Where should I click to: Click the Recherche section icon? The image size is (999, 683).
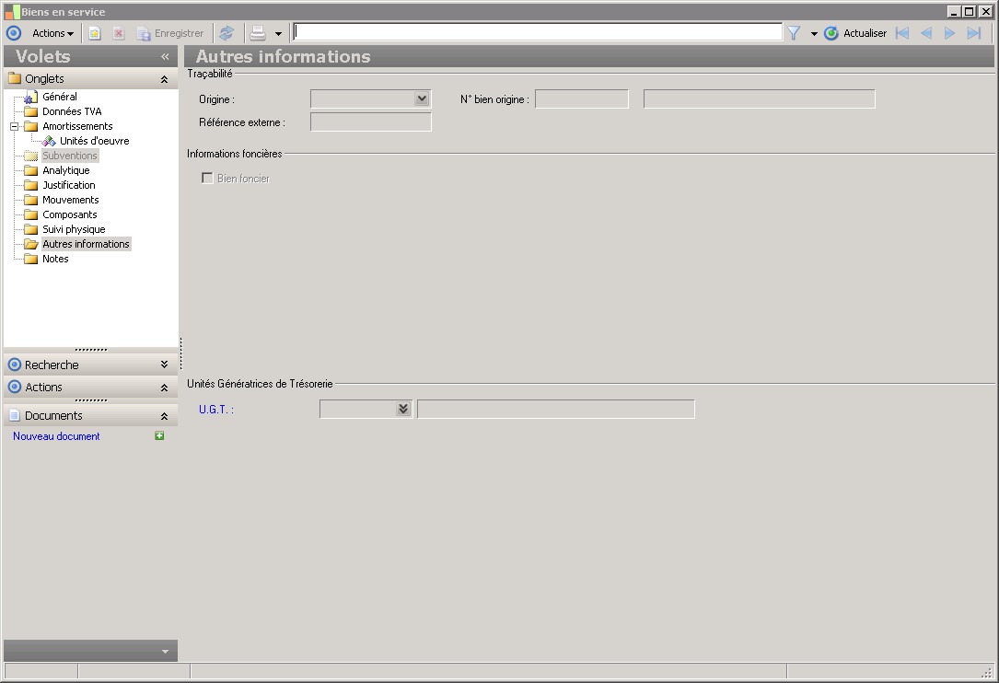14,365
